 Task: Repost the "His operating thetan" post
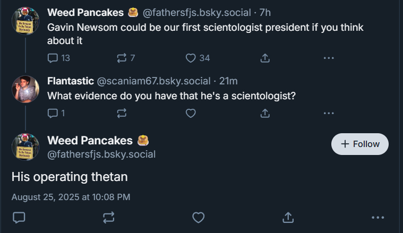click(x=108, y=217)
